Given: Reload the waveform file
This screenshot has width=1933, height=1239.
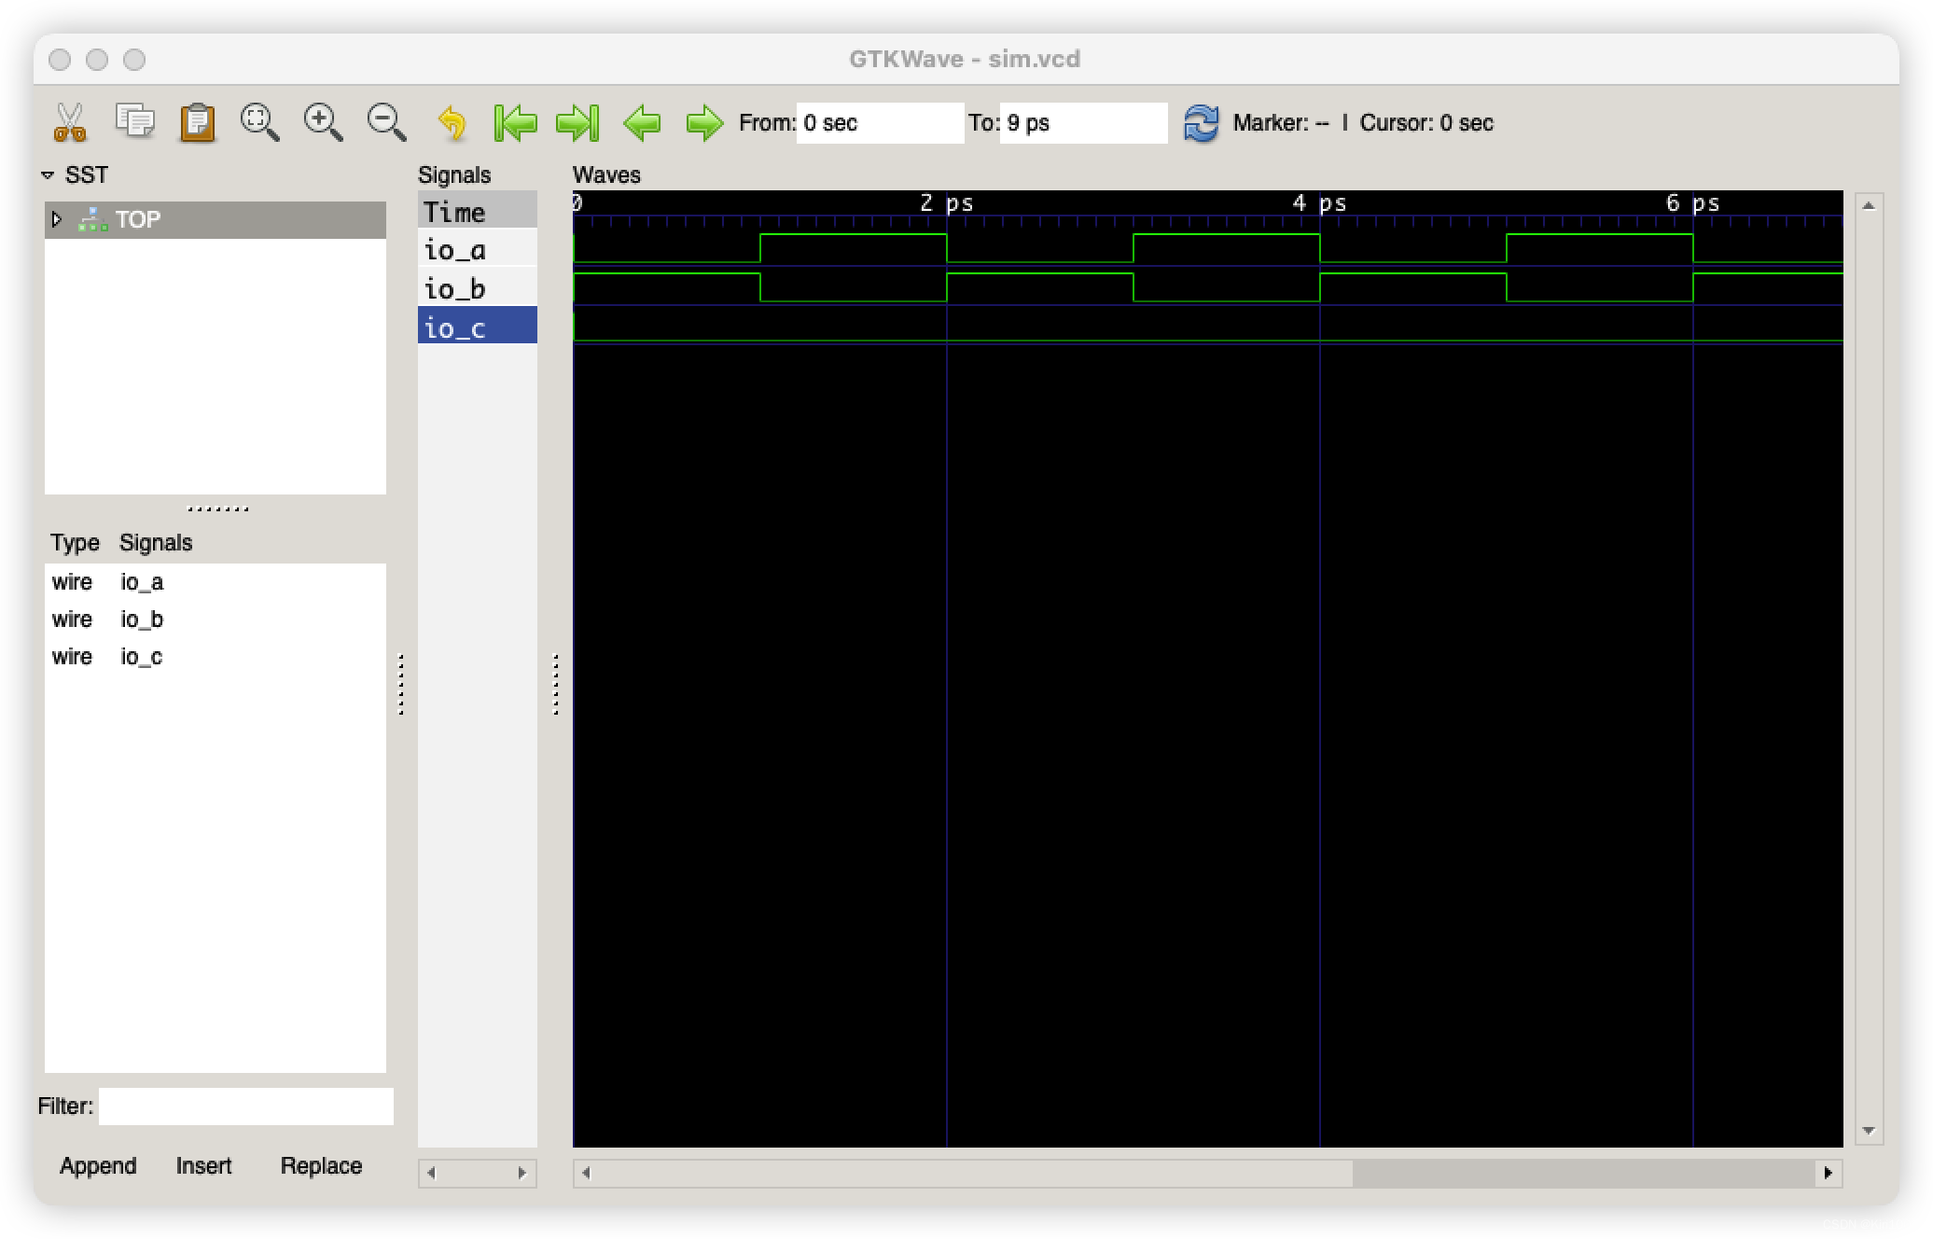Looking at the screenshot, I should (x=1201, y=122).
